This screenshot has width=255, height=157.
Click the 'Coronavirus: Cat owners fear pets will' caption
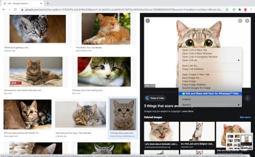coord(24,90)
